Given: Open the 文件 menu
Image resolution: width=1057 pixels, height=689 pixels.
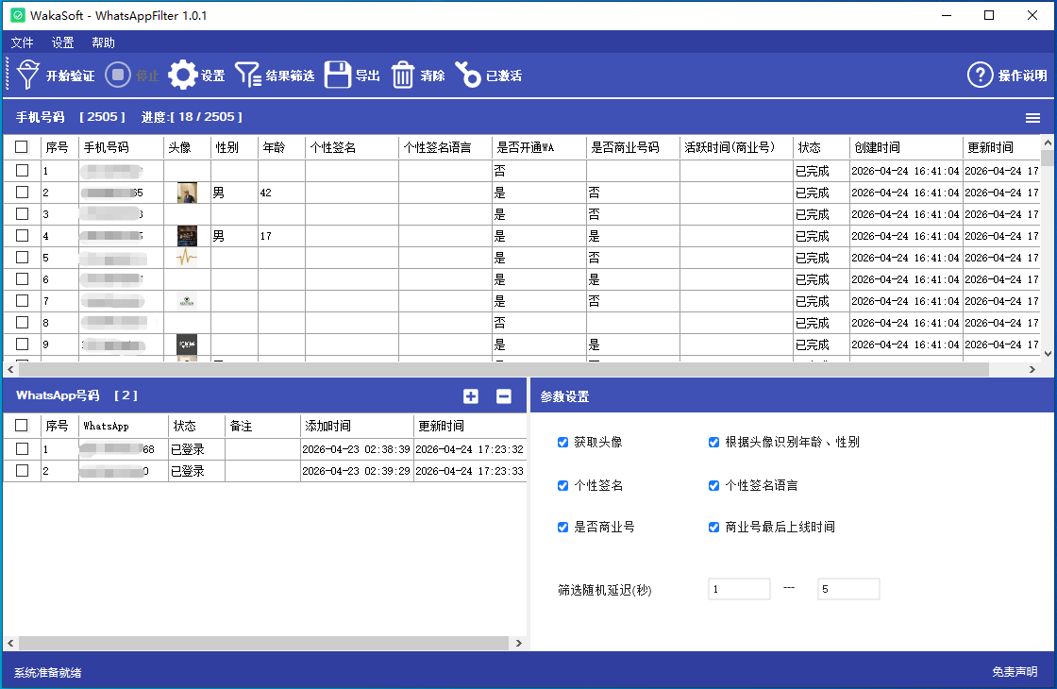Looking at the screenshot, I should (x=22, y=42).
